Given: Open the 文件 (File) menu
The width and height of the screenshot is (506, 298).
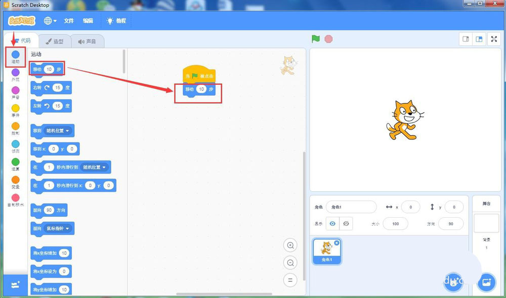Looking at the screenshot, I should (68, 21).
